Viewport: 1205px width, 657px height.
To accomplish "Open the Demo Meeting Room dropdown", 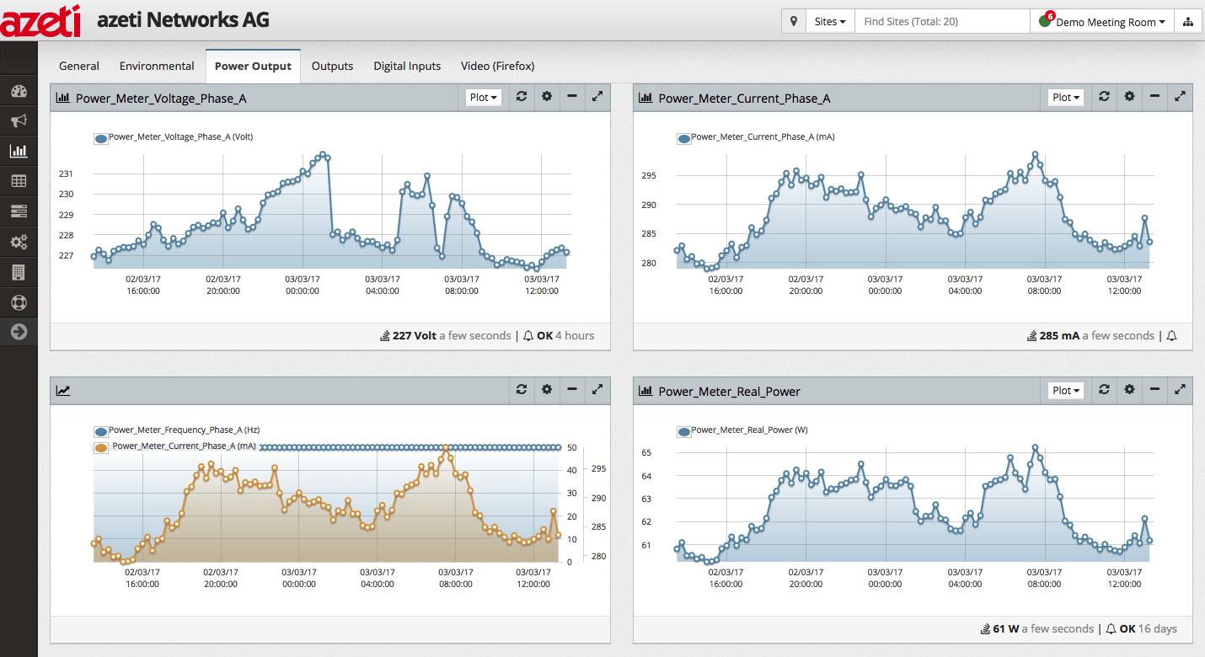I will point(1102,22).
